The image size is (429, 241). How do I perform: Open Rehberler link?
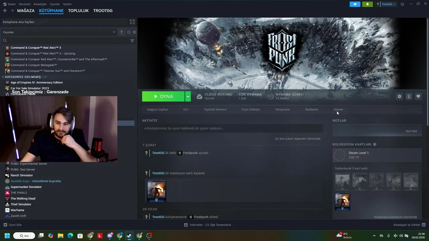[312, 109]
